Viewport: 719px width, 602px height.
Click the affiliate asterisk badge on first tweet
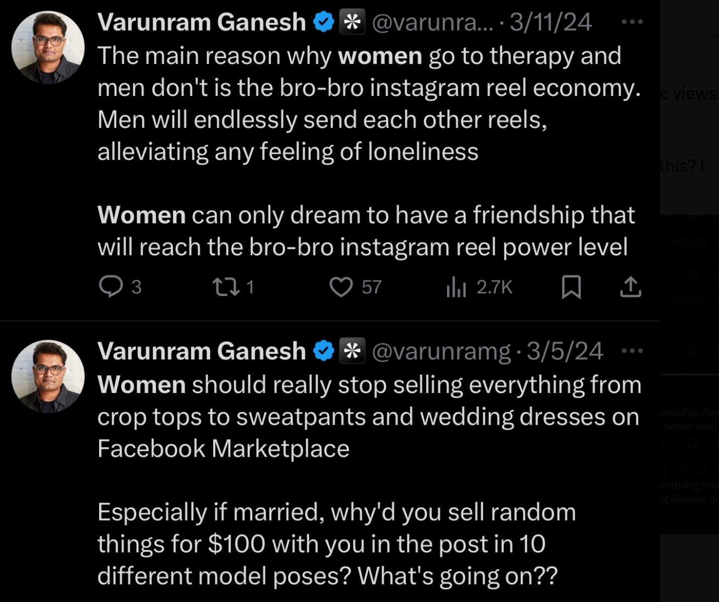(352, 22)
